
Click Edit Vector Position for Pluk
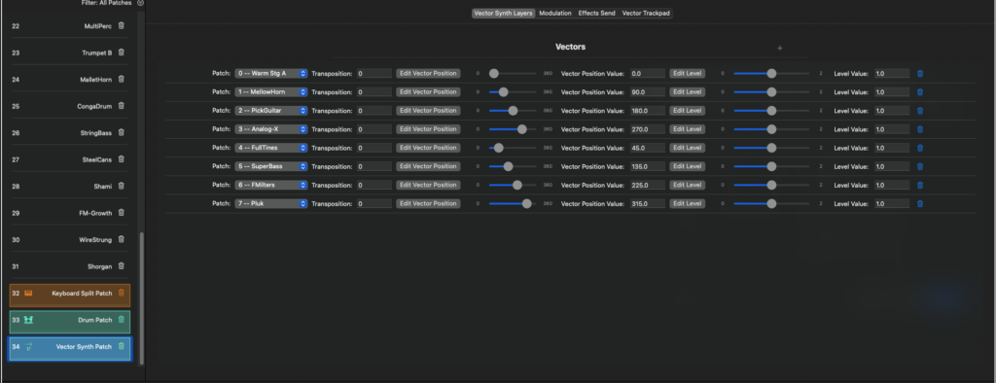(x=428, y=204)
